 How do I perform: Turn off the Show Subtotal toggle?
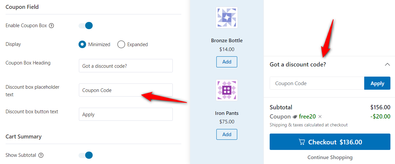coord(86,155)
